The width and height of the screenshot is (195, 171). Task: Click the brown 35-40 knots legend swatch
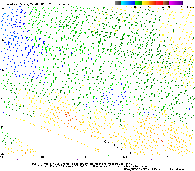[x=166, y=3]
